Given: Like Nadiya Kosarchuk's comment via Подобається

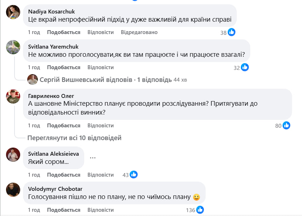Looking at the screenshot, I should 64,32.
